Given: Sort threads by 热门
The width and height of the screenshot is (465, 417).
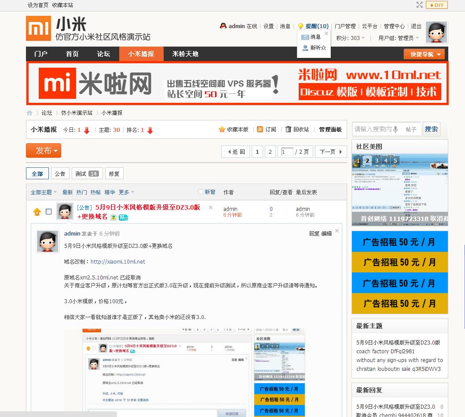Looking at the screenshot, I should click(x=81, y=192).
